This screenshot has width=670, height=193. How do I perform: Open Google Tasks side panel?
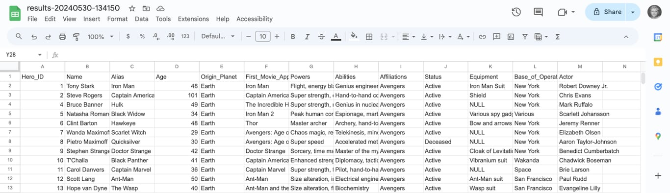tap(658, 87)
